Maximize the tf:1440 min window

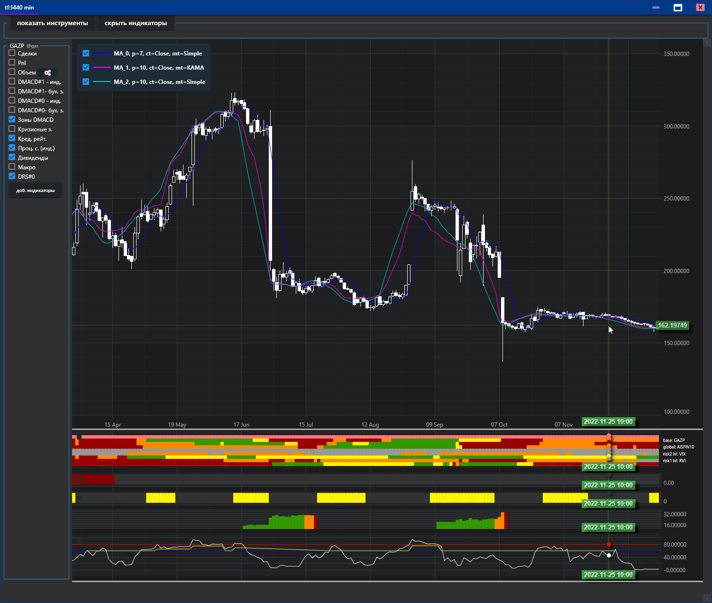[678, 8]
